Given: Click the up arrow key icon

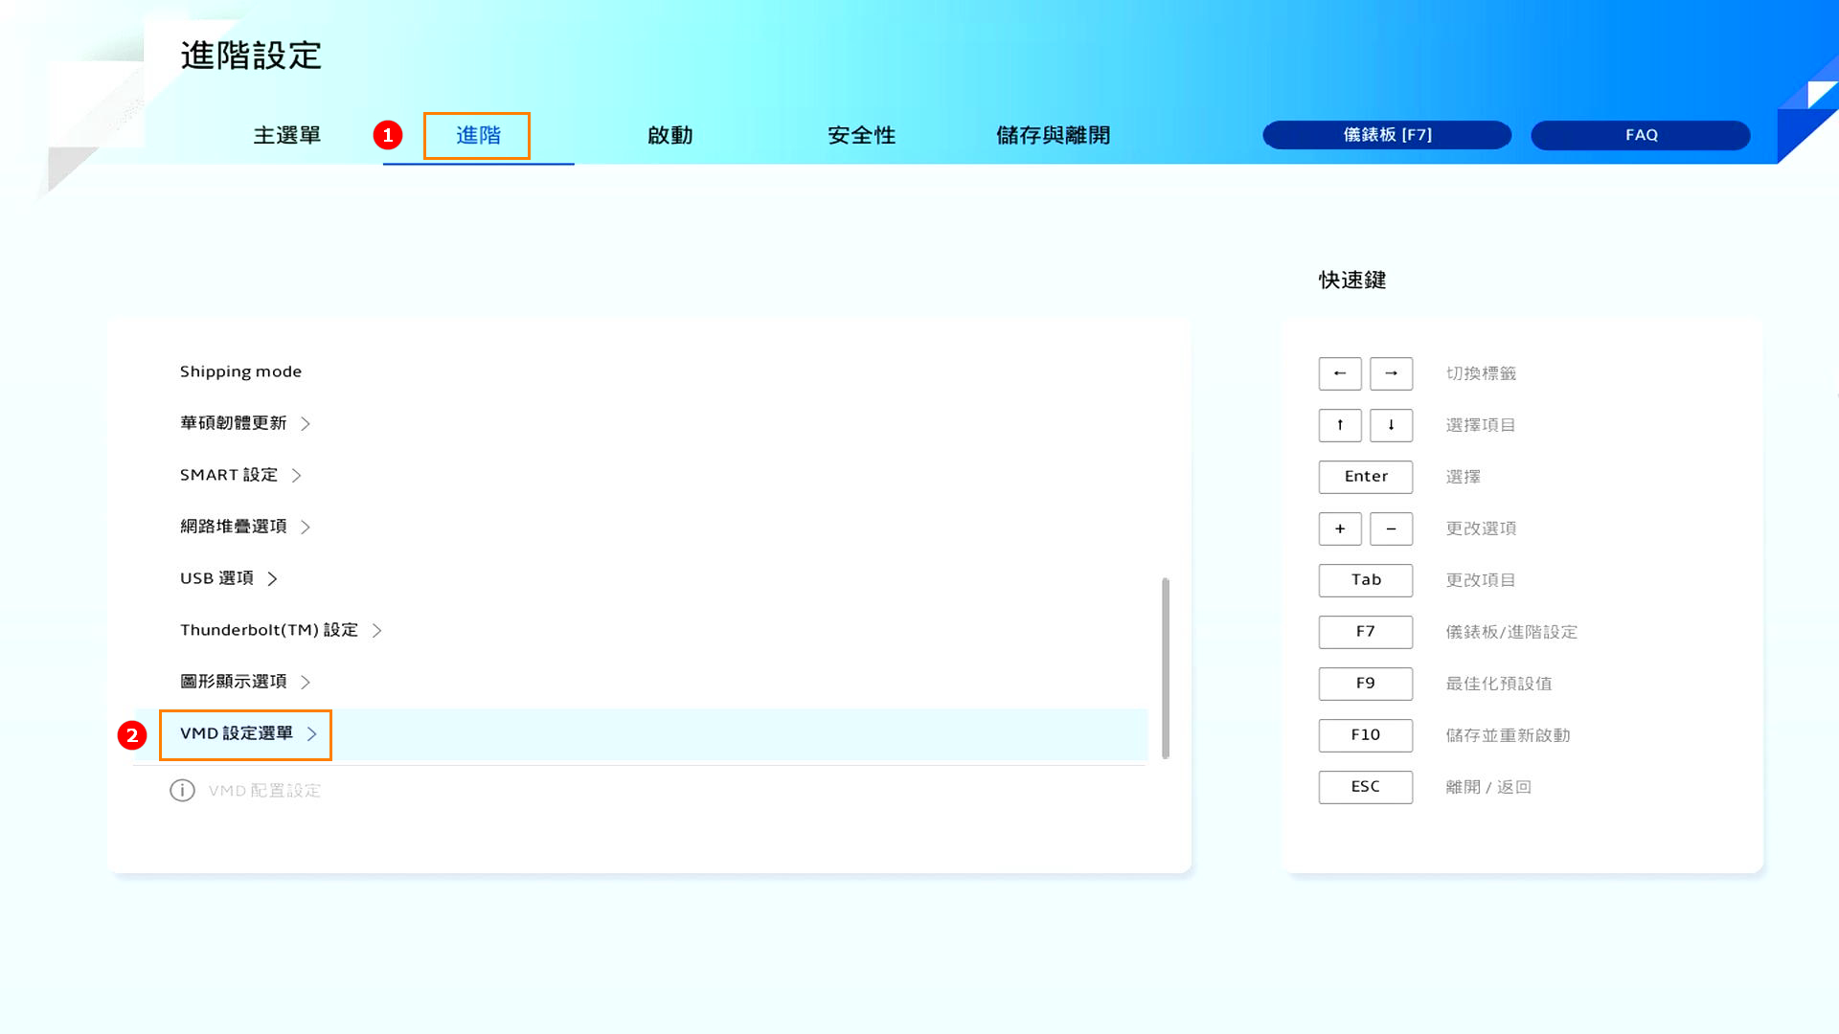Looking at the screenshot, I should click(1339, 425).
